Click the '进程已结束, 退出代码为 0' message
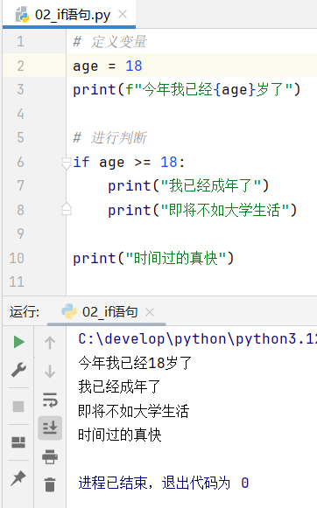Viewport: 317px width, 508px height. coord(164,483)
